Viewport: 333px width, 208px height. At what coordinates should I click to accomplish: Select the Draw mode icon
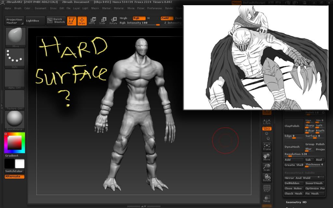(82, 21)
